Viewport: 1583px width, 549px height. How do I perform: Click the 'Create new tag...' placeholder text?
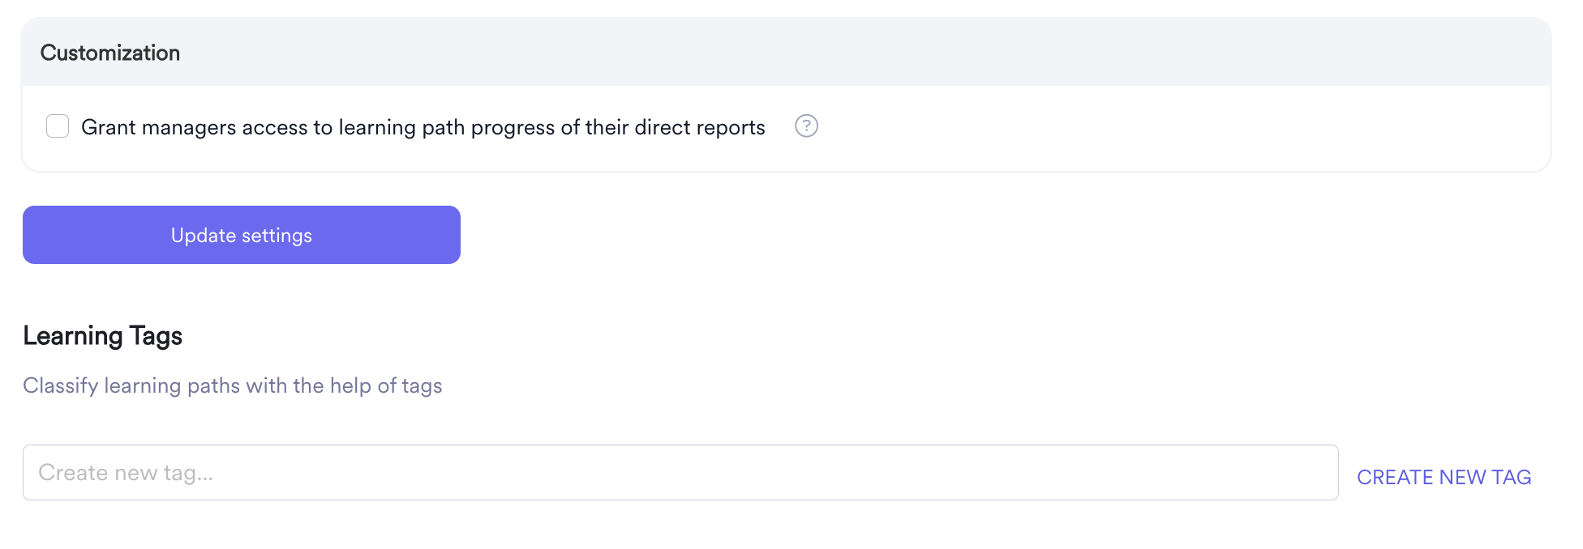click(x=126, y=473)
